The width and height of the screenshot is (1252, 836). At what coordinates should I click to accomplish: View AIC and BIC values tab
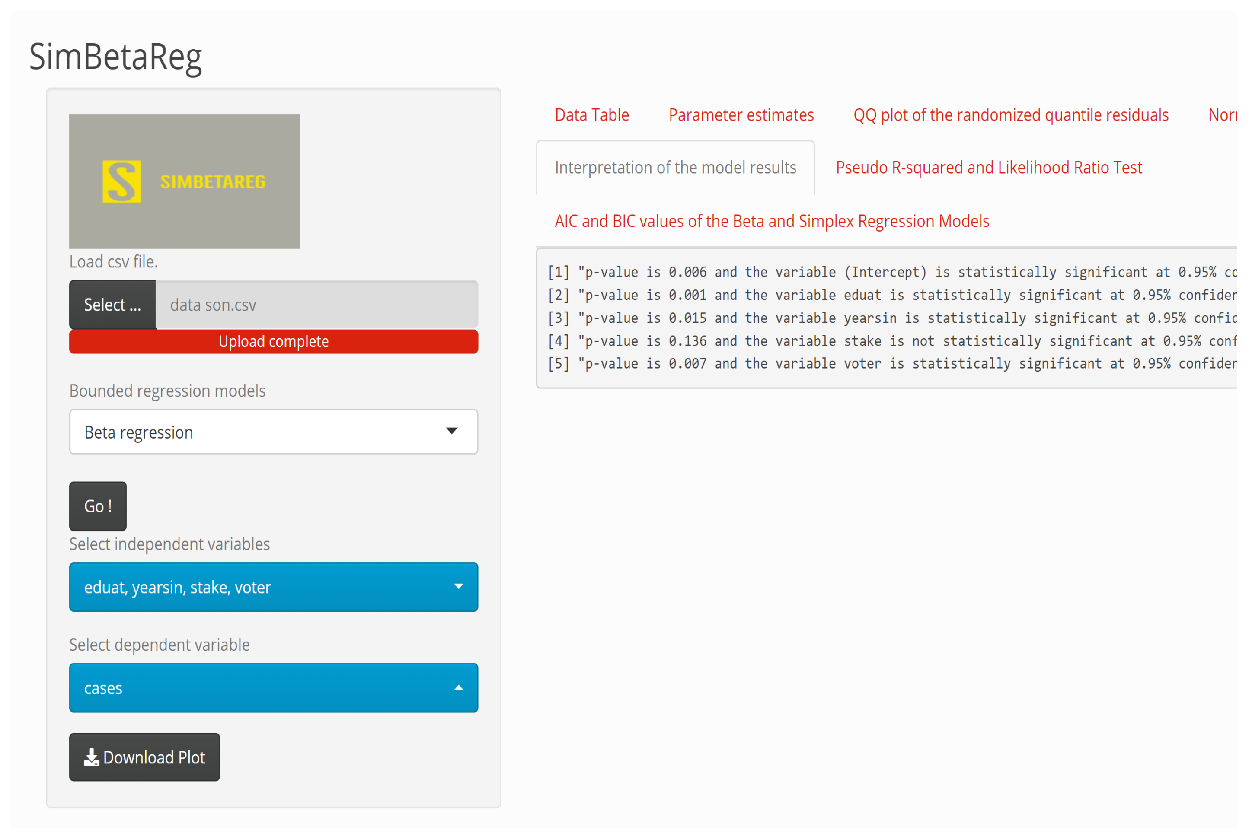pyautogui.click(x=771, y=221)
